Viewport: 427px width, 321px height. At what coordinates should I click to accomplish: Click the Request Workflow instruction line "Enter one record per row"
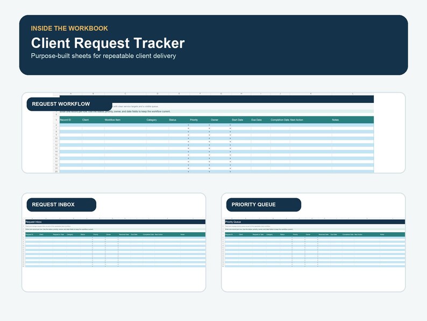[x=115, y=111]
